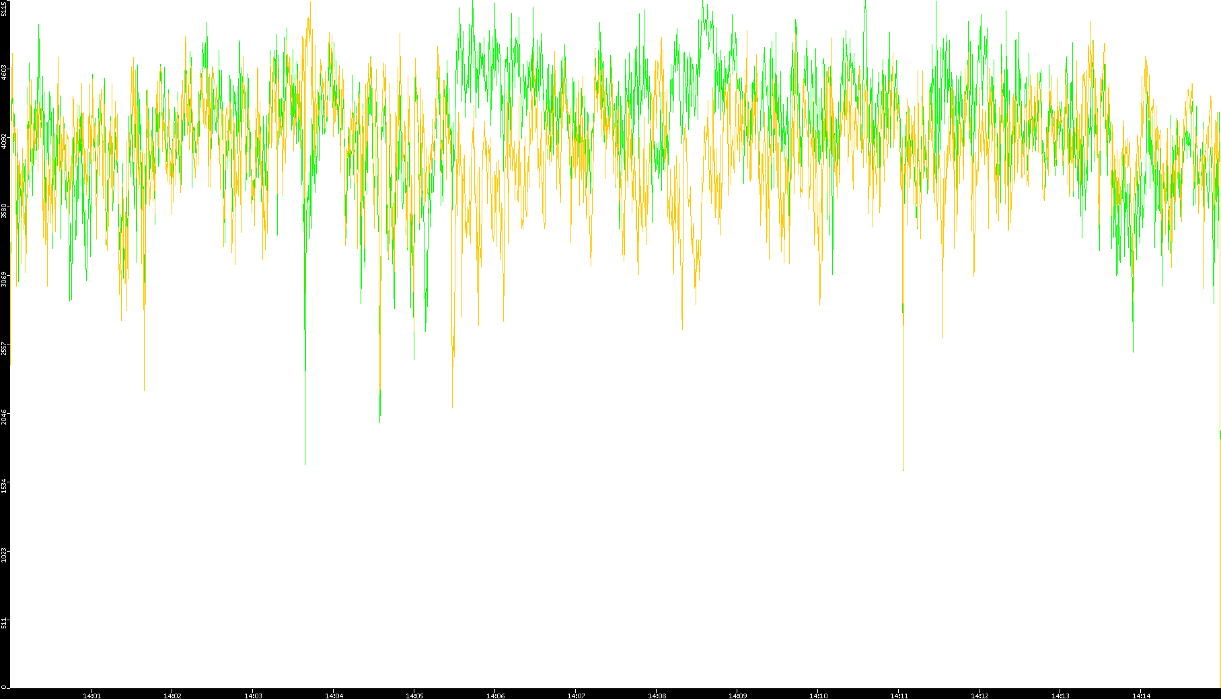Click the 2557 value axis label
Screen dimensions: 1221x699
(x=5, y=348)
